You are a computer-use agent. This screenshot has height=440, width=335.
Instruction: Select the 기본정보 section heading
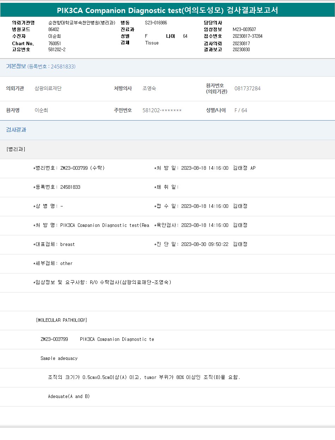[x=16, y=66]
